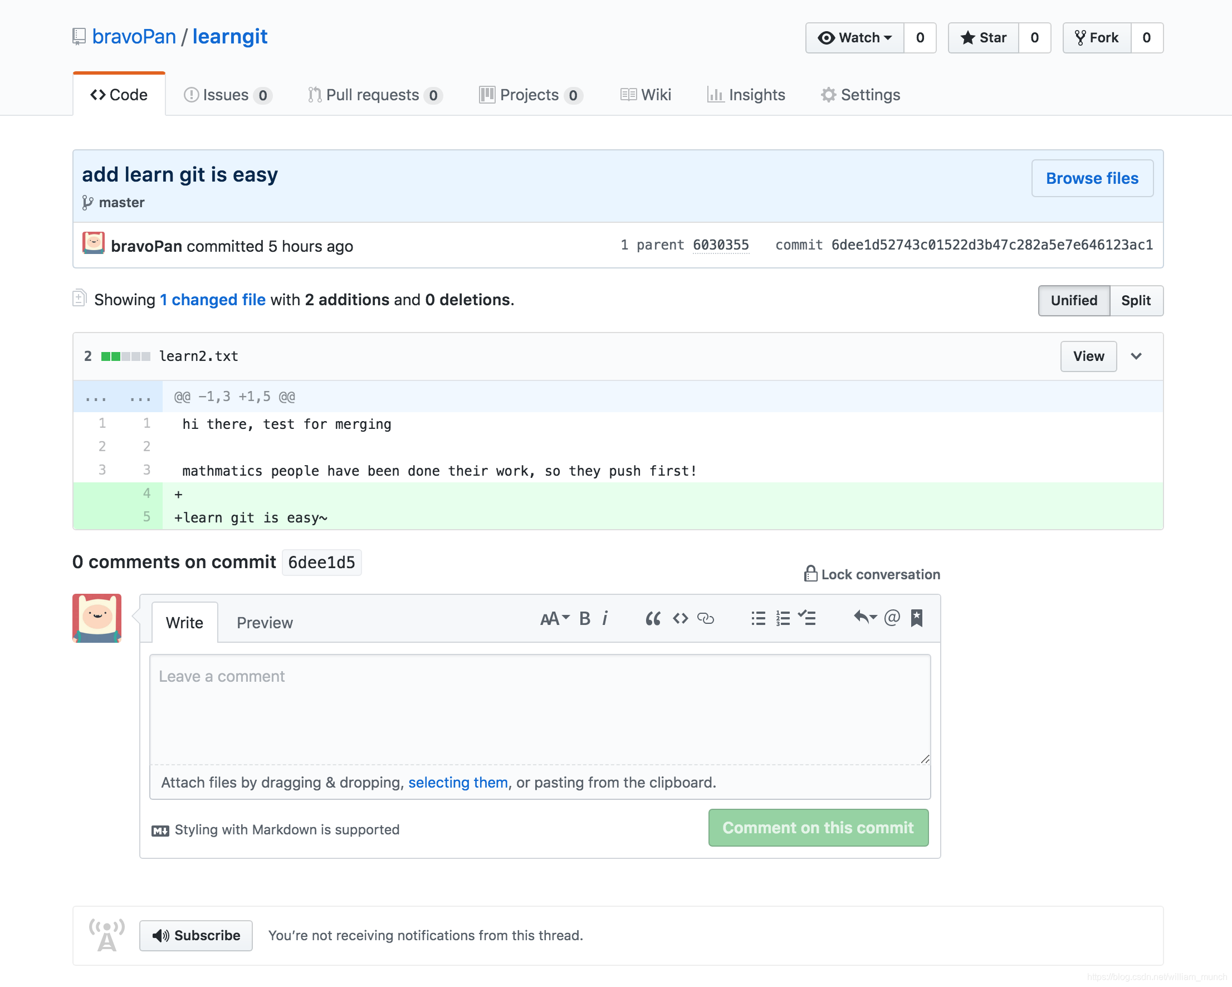The height and width of the screenshot is (987, 1232).
Task: Click bravoPan's small commit avatar
Action: (x=93, y=243)
